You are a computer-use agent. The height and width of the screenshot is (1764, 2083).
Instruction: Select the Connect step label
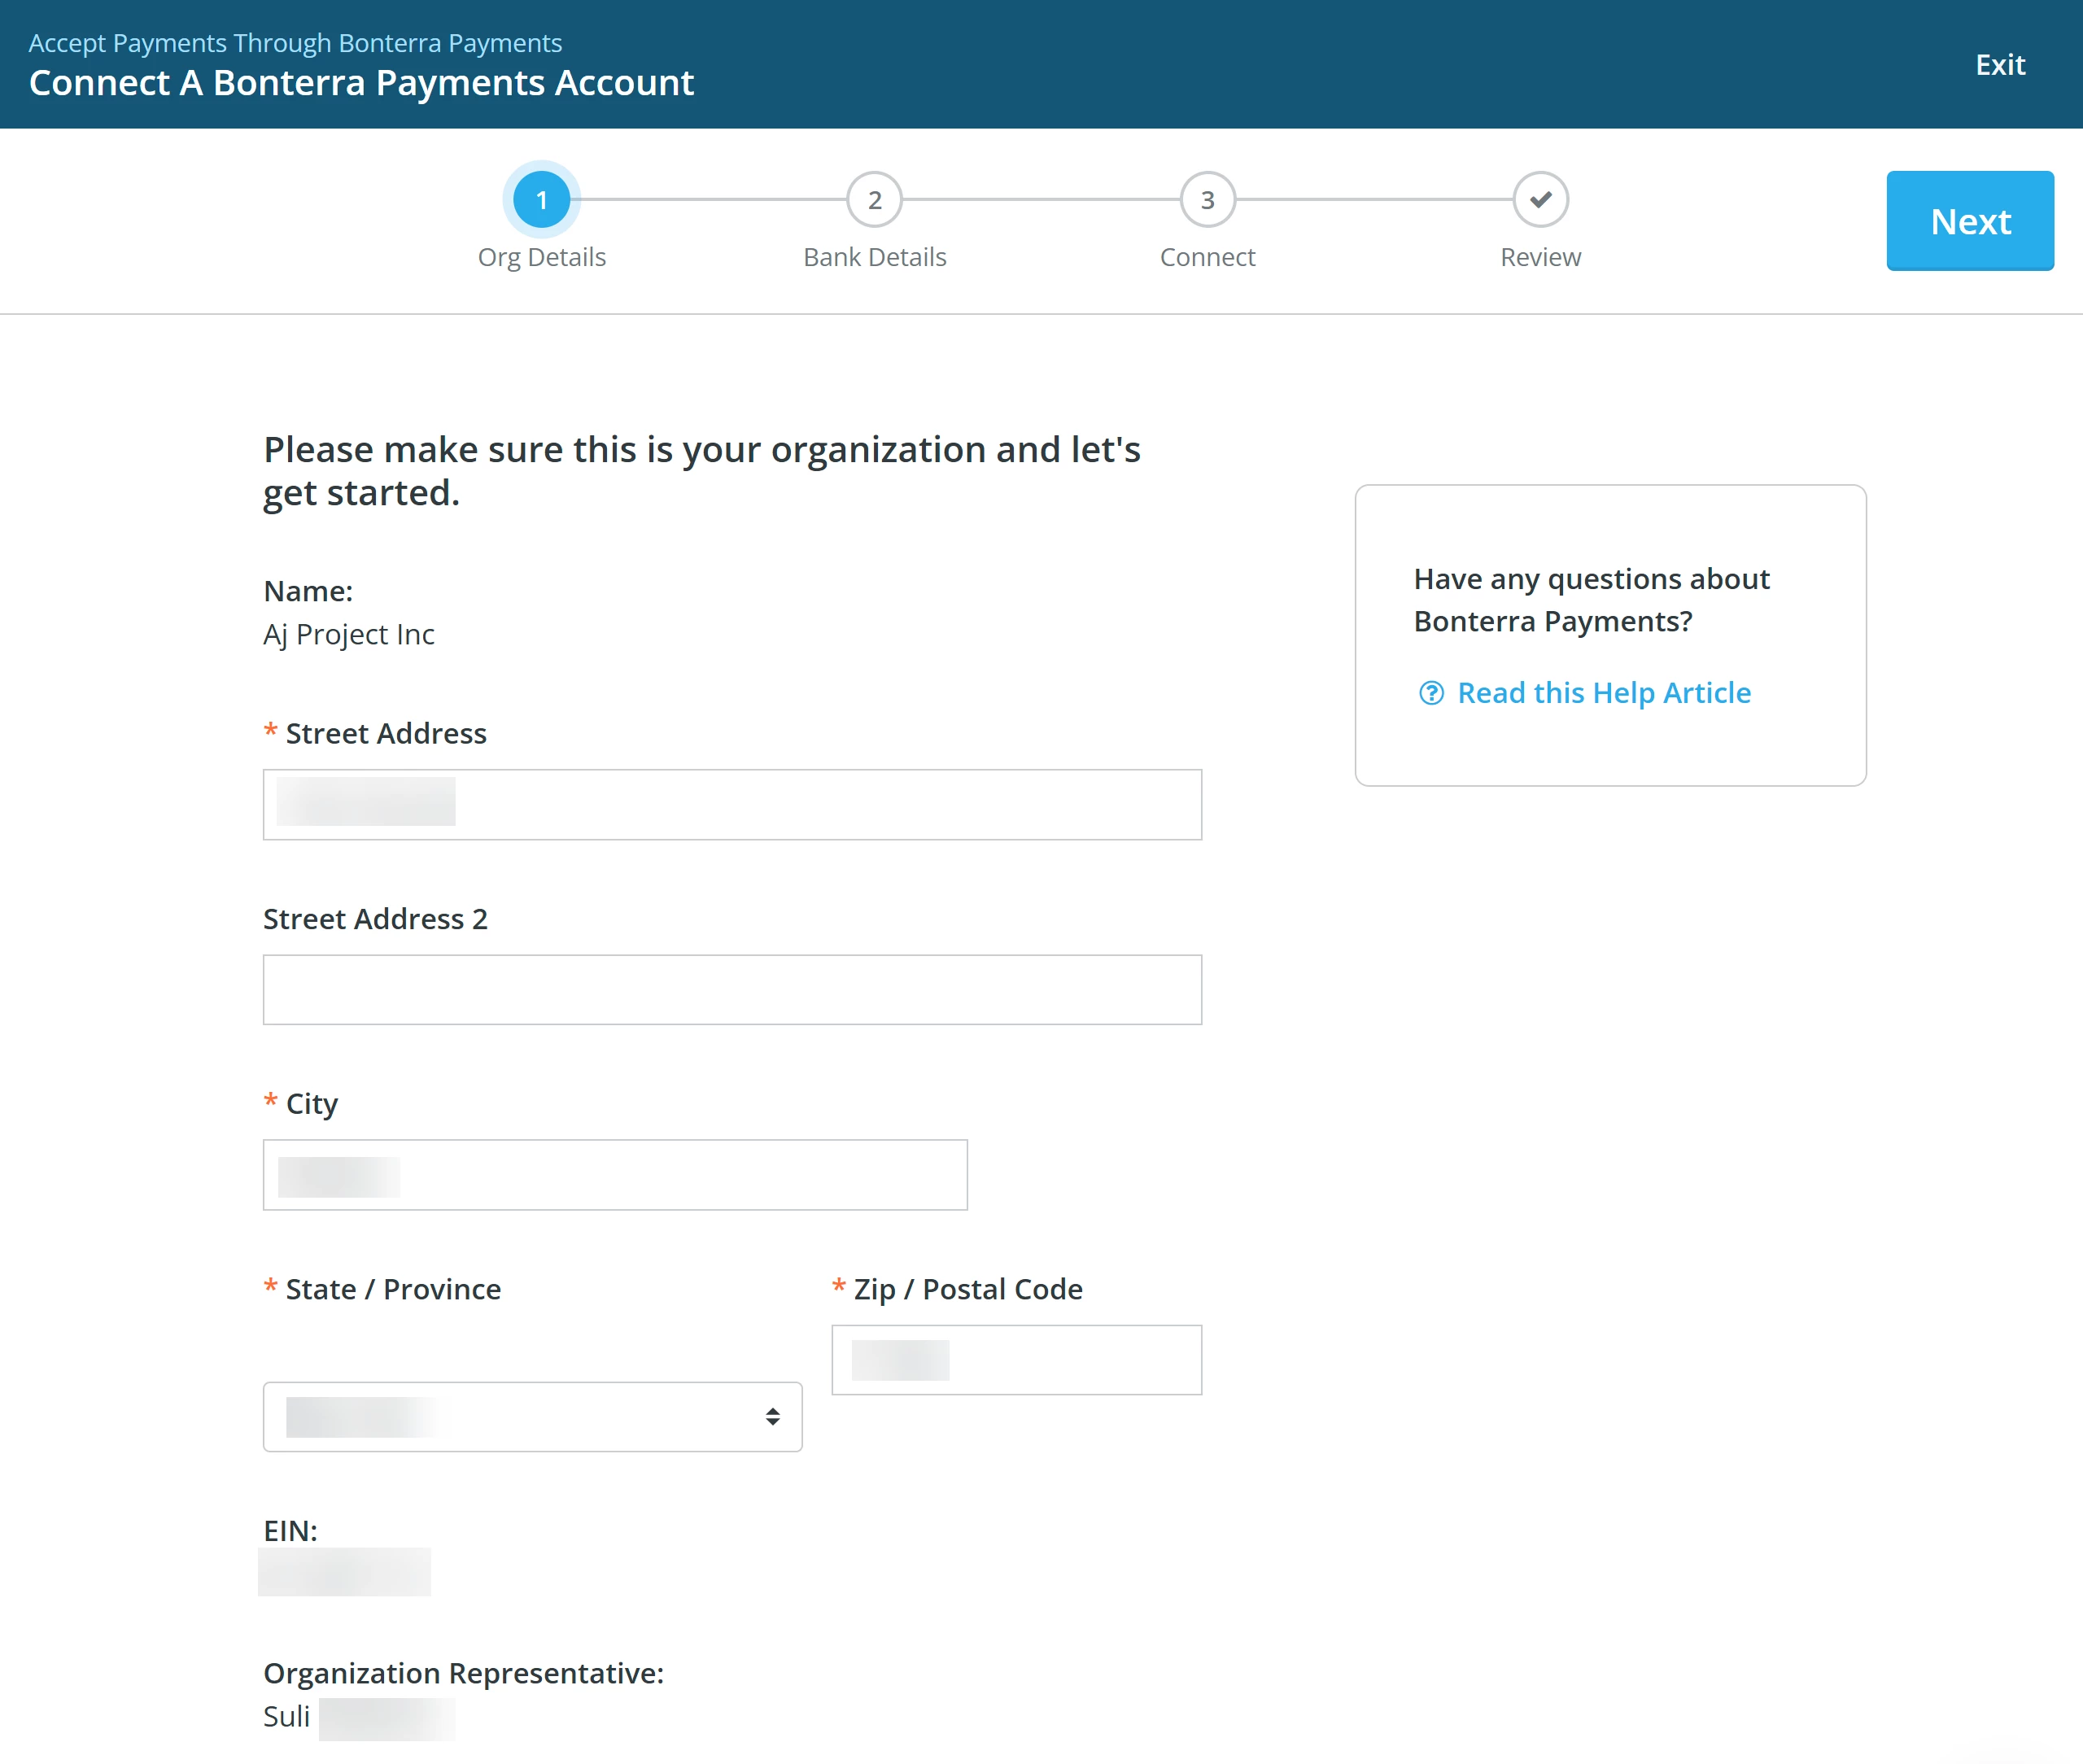[1207, 256]
